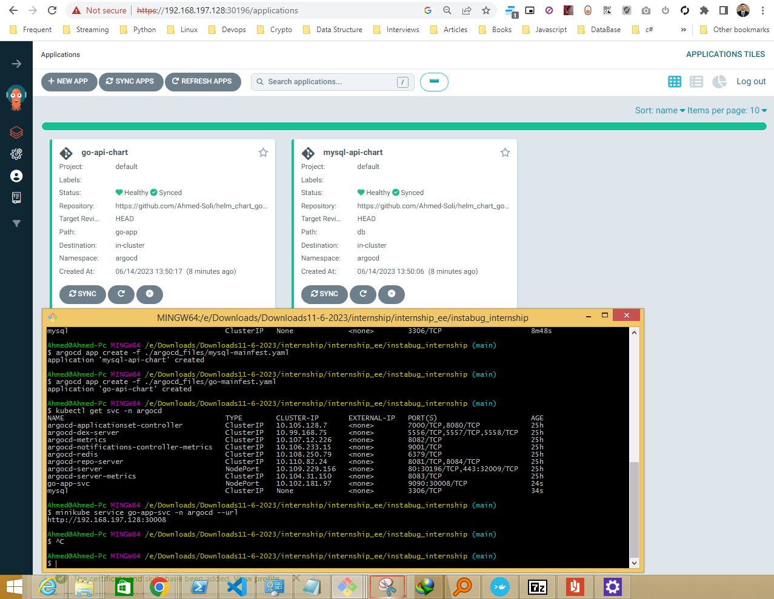
Task: Toggle the filter funnel icon in sidebar
Action: point(16,223)
